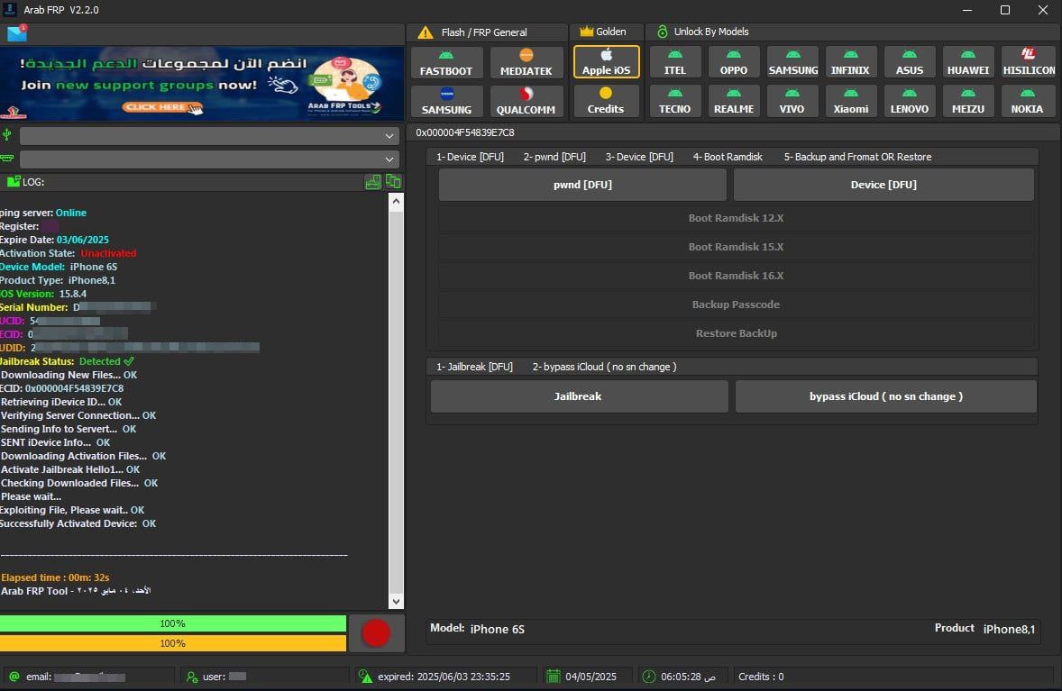The image size is (1062, 691).
Task: Open the support groups banner
Action: click(x=202, y=83)
